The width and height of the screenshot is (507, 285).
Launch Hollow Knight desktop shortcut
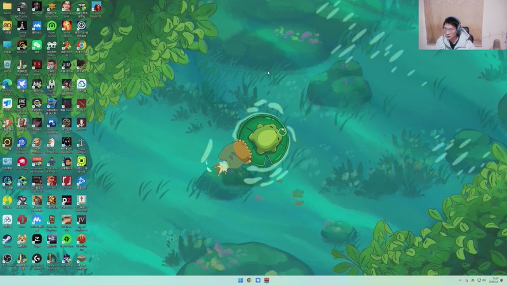pyautogui.click(x=52, y=84)
